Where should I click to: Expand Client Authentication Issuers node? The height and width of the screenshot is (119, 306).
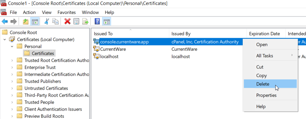pos(12,109)
